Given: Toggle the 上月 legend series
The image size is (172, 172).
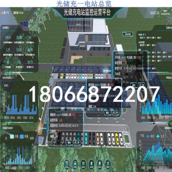Looking at the screenshot, I should [160, 136].
